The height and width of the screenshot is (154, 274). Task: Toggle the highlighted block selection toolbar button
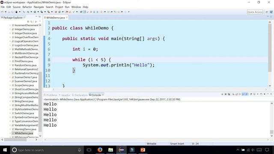[x=84, y=12]
